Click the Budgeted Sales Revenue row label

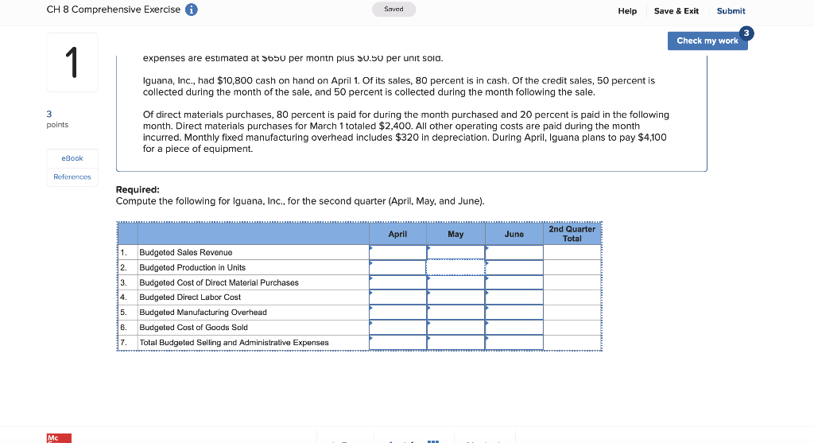[x=186, y=252]
